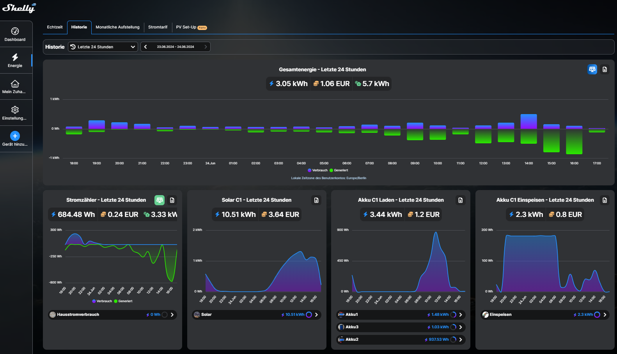Go to next date range arrow
This screenshot has width=617, height=354.
click(206, 47)
